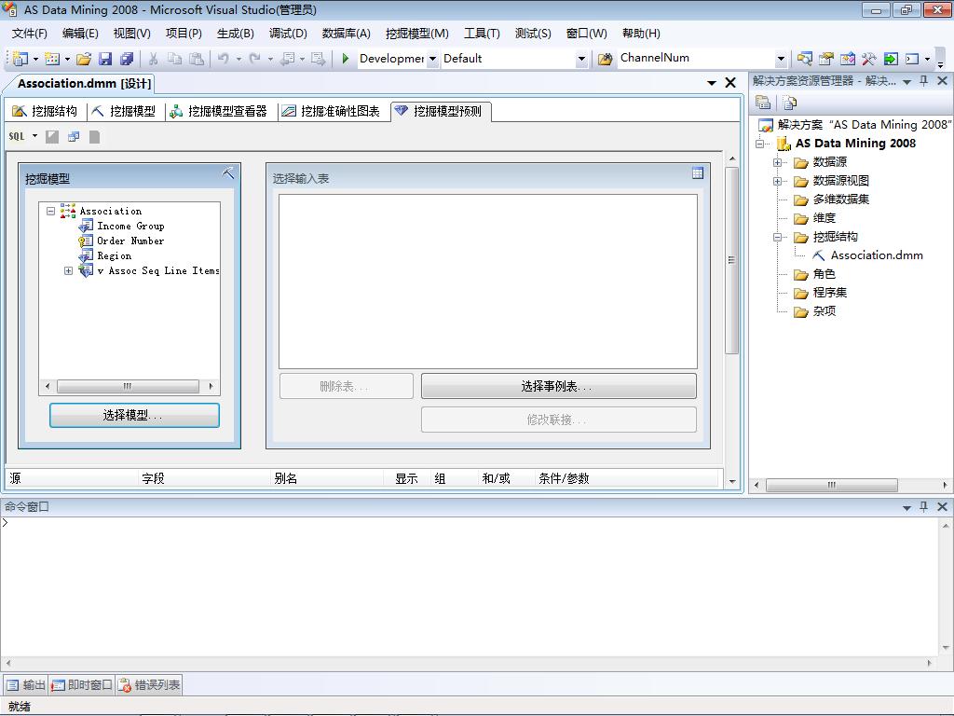Click the Save disk icon

pyautogui.click(x=105, y=59)
